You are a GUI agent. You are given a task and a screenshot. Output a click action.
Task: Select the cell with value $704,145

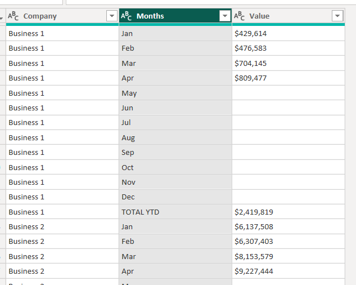click(289, 63)
